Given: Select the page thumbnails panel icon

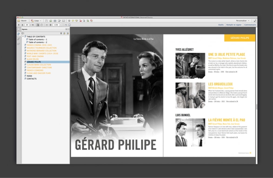Looking at the screenshot, I should [x=18, y=29].
